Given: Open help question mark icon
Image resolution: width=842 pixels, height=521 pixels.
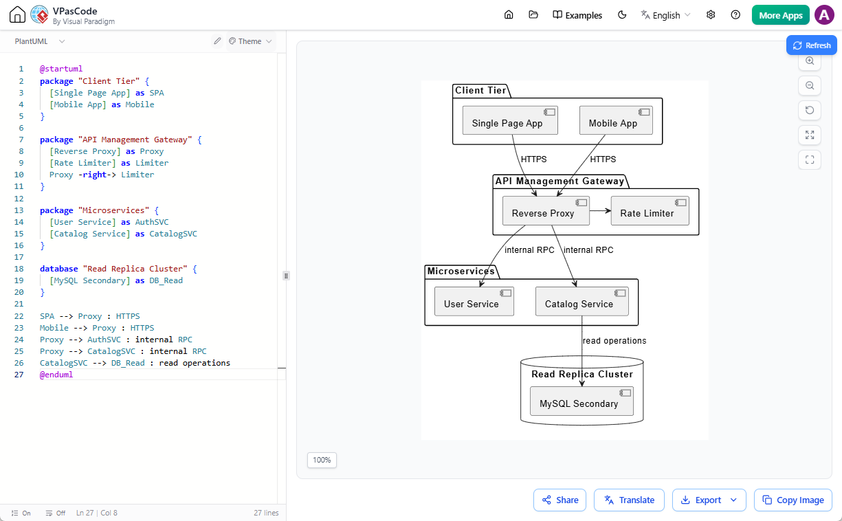Looking at the screenshot, I should [x=735, y=15].
